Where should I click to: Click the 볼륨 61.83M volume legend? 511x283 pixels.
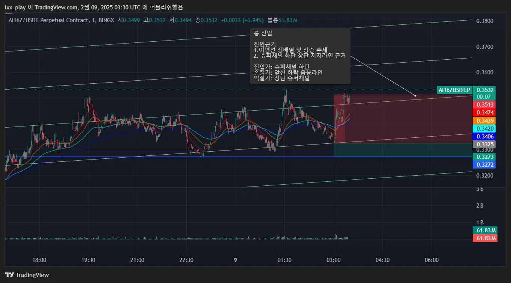coord(282,20)
